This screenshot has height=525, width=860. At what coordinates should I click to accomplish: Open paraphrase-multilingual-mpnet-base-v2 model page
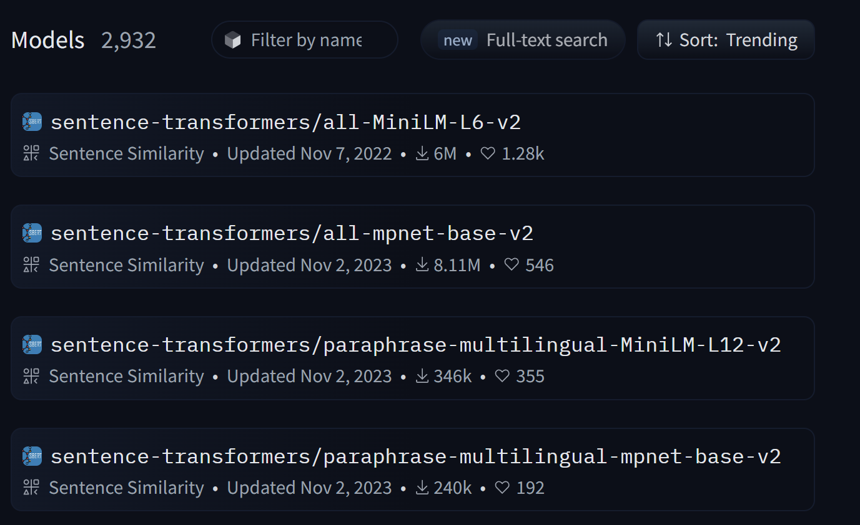415,456
